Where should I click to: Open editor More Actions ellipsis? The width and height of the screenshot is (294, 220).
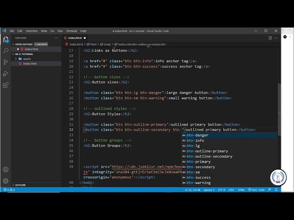pos(276,38)
